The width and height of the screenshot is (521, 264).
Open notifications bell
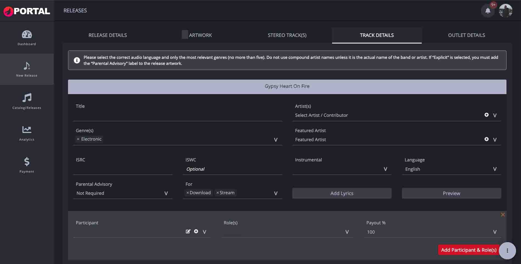click(x=488, y=11)
